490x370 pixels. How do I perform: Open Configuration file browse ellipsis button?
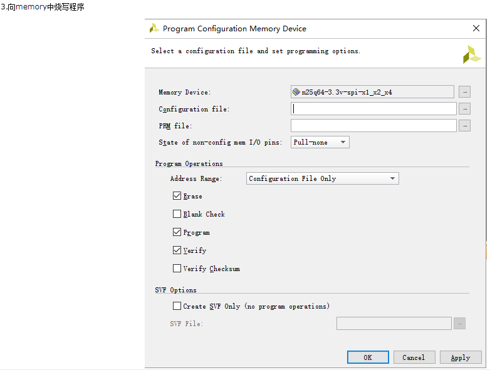coord(464,108)
